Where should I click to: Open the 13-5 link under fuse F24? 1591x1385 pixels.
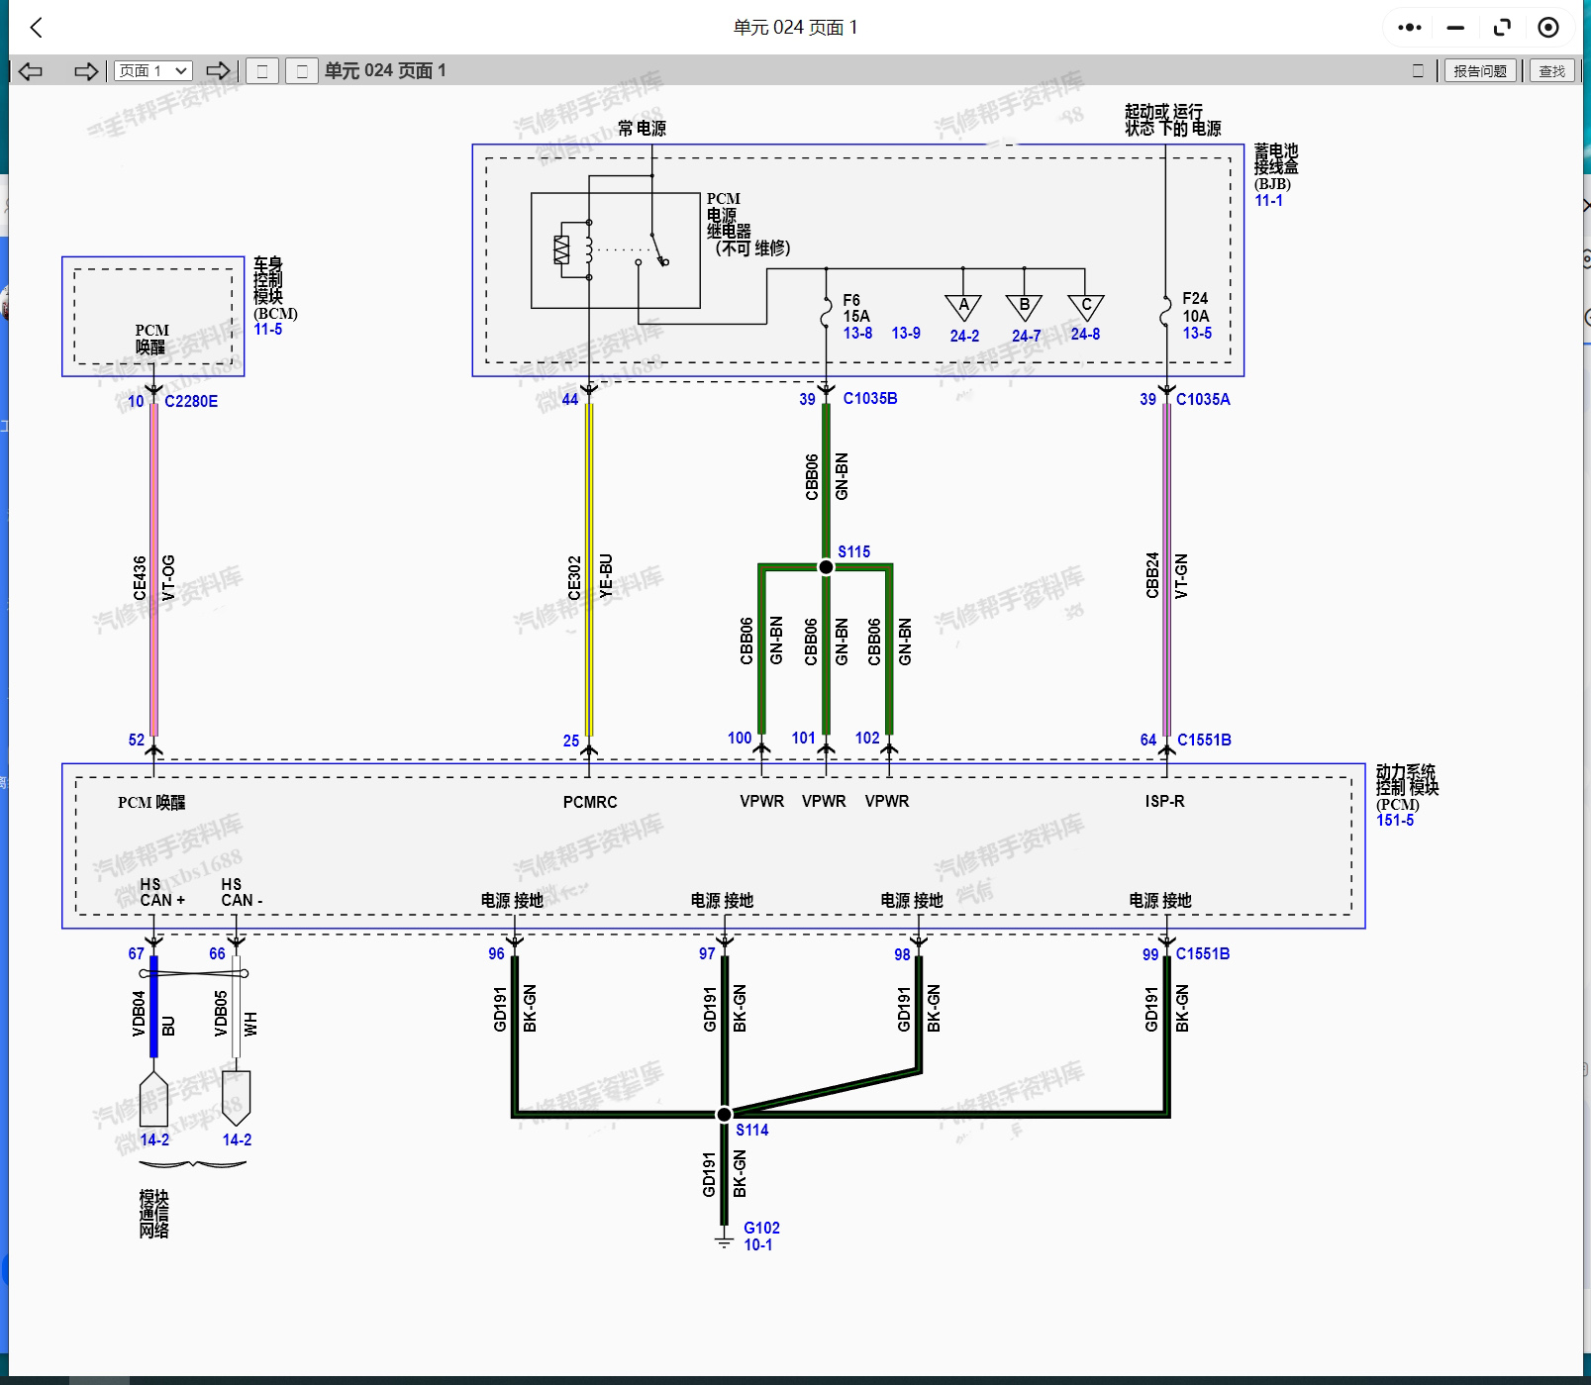[1197, 334]
